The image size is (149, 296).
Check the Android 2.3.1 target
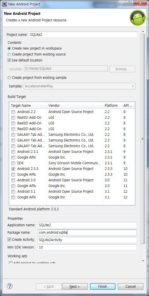[13, 152]
